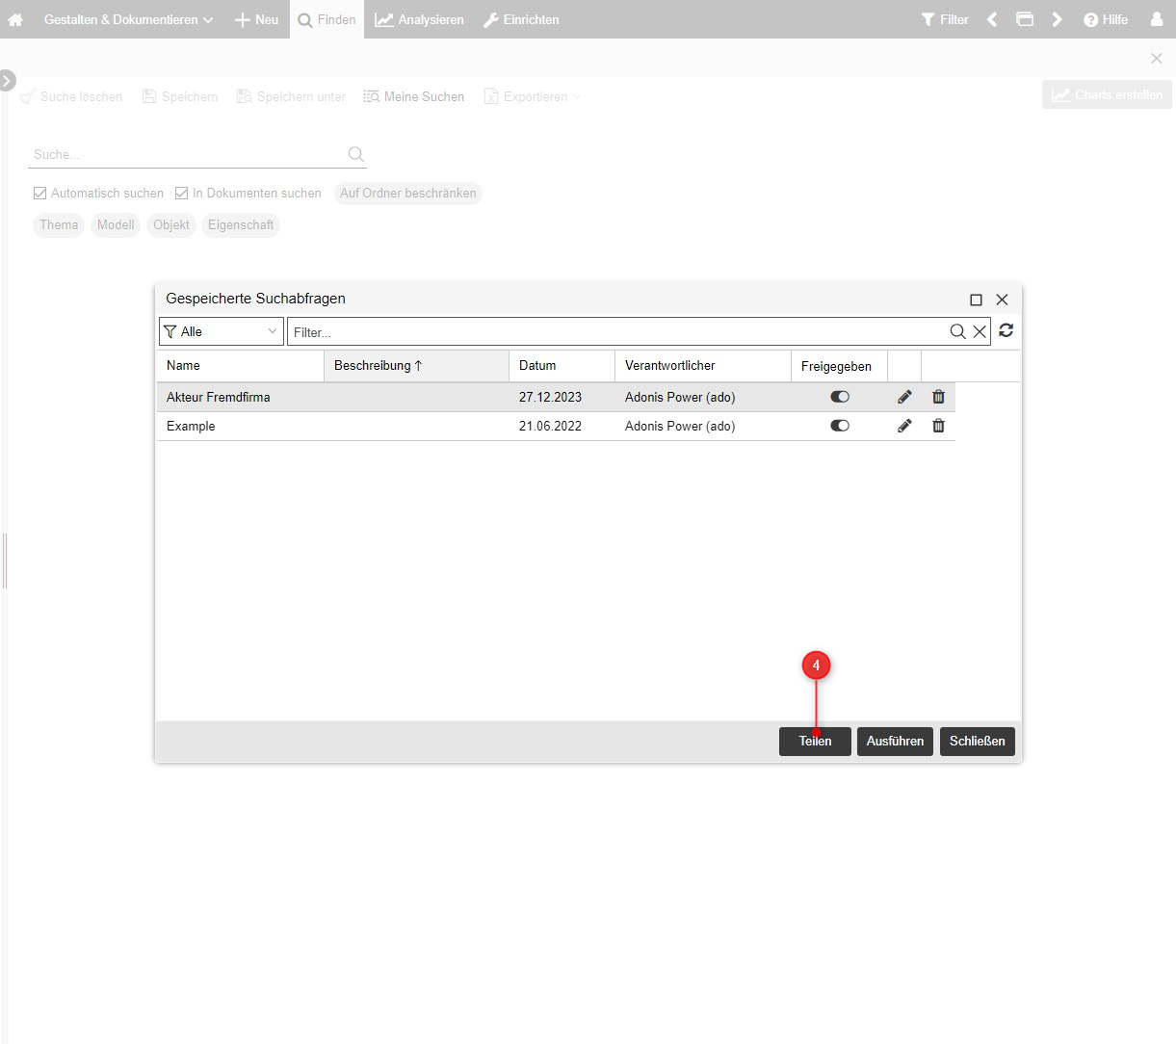Click Speichern unter in toolbar

click(x=291, y=96)
